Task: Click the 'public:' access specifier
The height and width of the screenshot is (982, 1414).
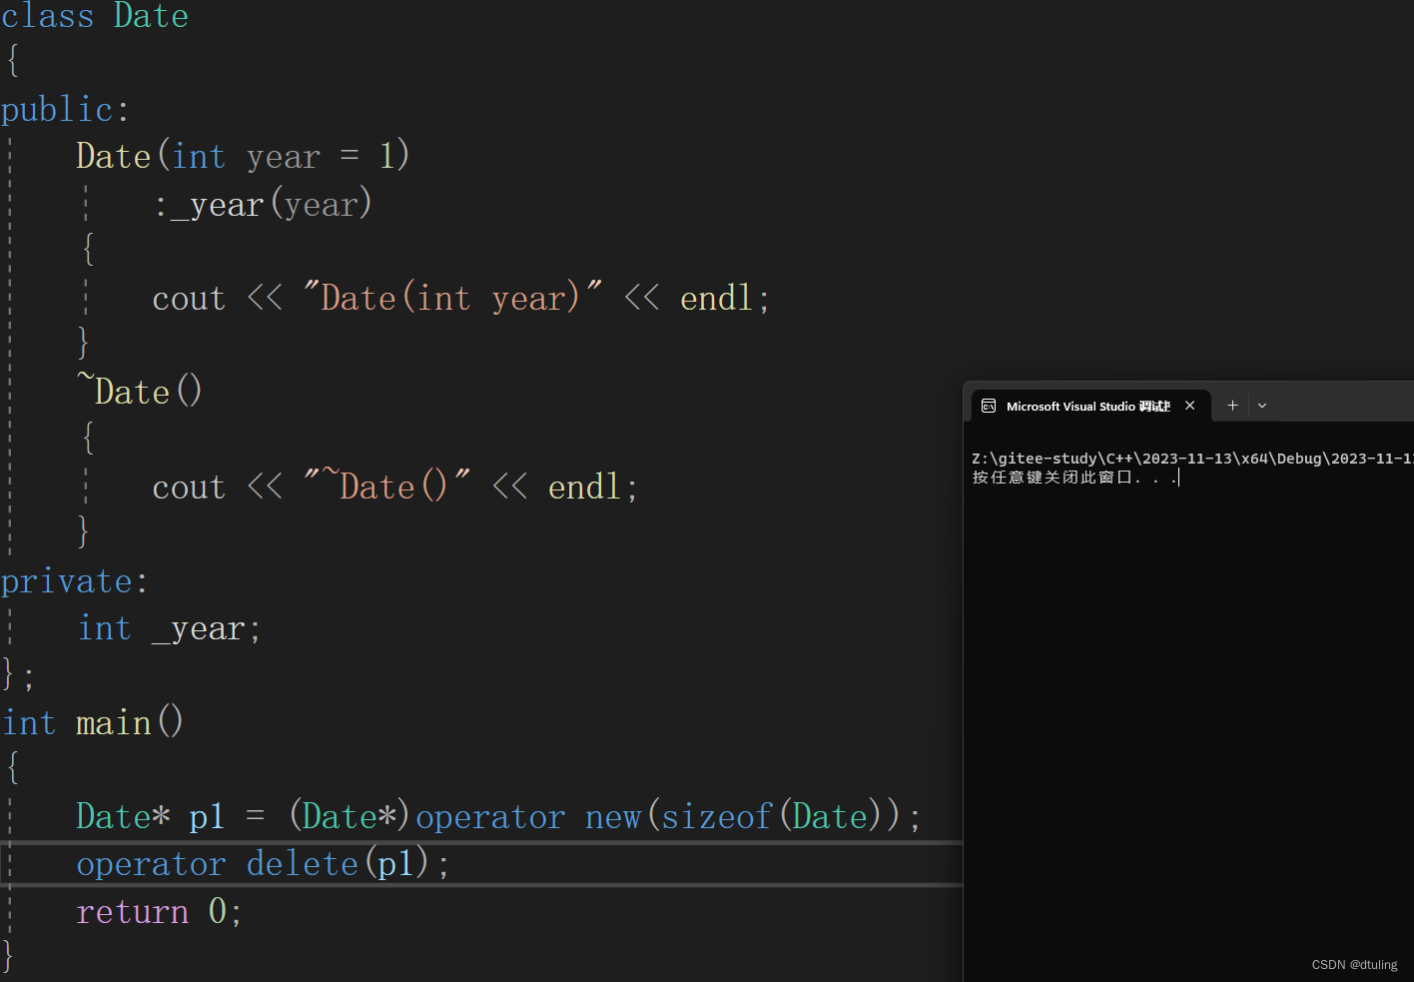Action: click(65, 109)
